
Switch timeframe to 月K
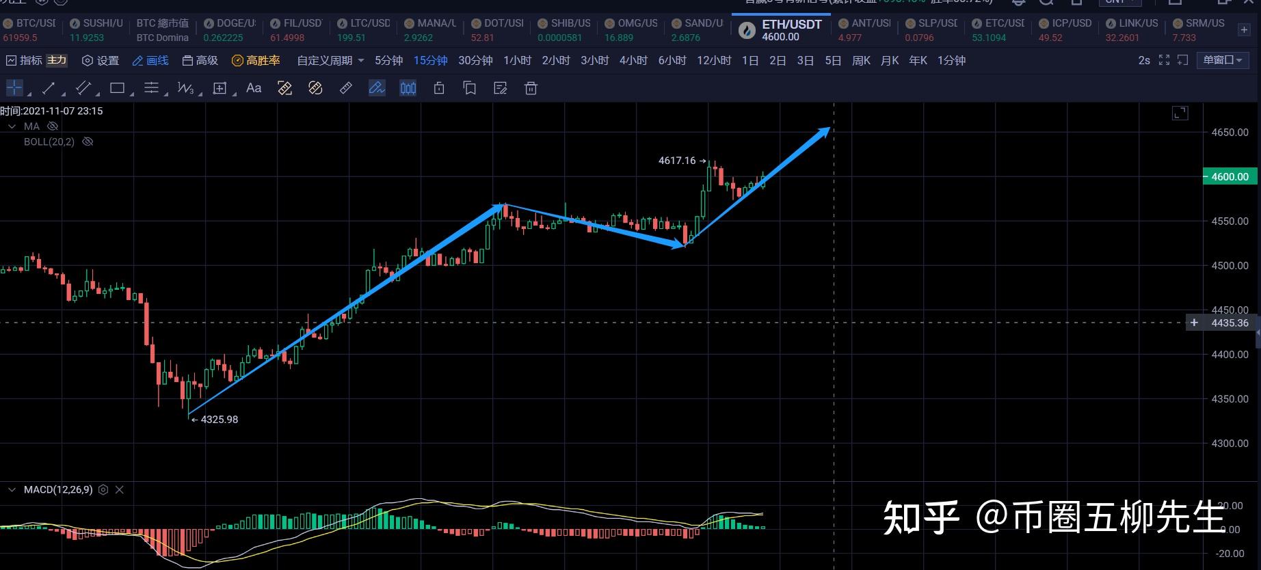click(x=890, y=60)
